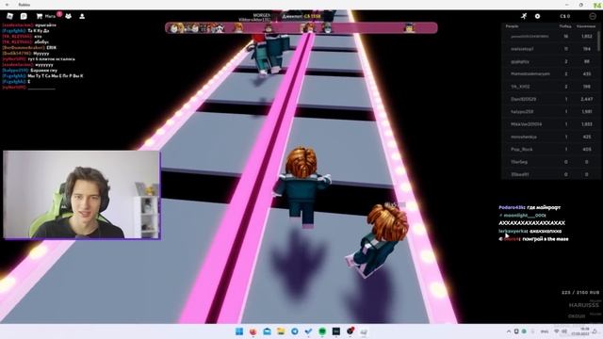Open the red-and-black round app taskbar icon
Screen dimensions: 603x339
(350, 331)
